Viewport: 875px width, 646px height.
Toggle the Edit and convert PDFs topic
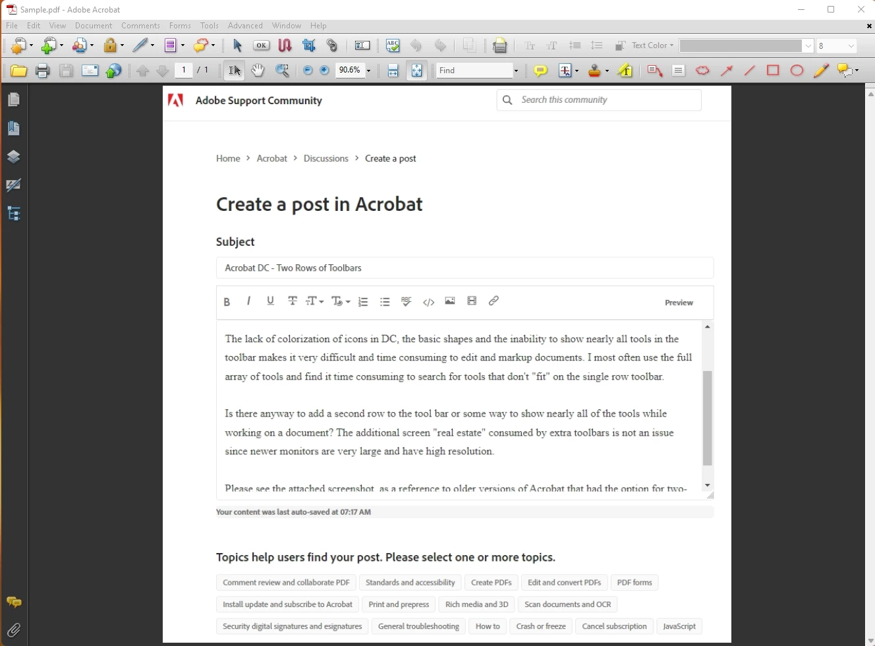point(565,583)
